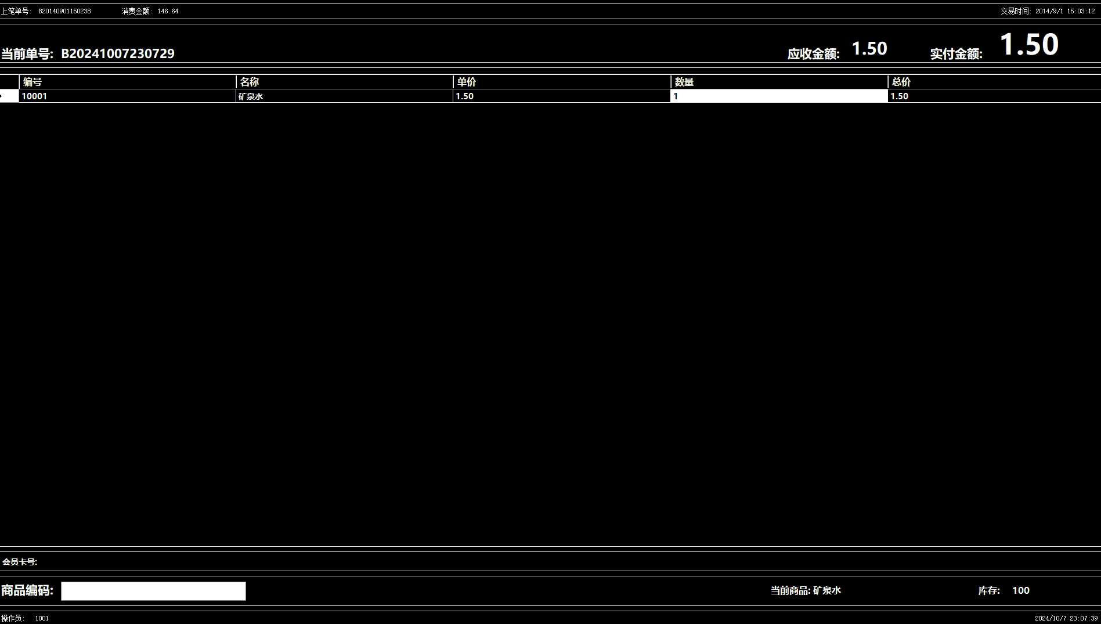Click the stock value 100
This screenshot has height=624, width=1101.
pos(1021,590)
